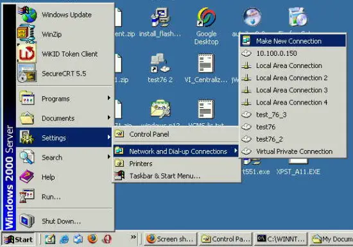Click the Show Desktop Quick Launch icon
This screenshot has width=353, height=247.
point(50,239)
